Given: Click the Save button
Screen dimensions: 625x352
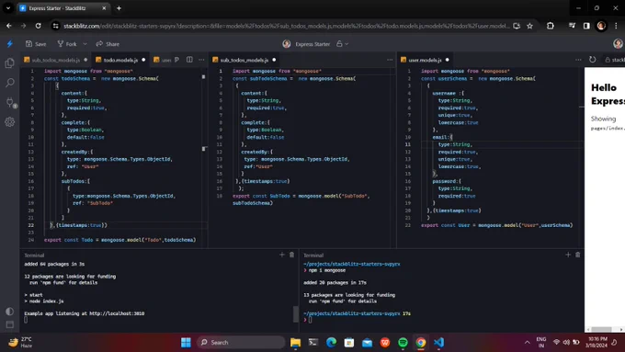Looking at the screenshot, I should (36, 44).
